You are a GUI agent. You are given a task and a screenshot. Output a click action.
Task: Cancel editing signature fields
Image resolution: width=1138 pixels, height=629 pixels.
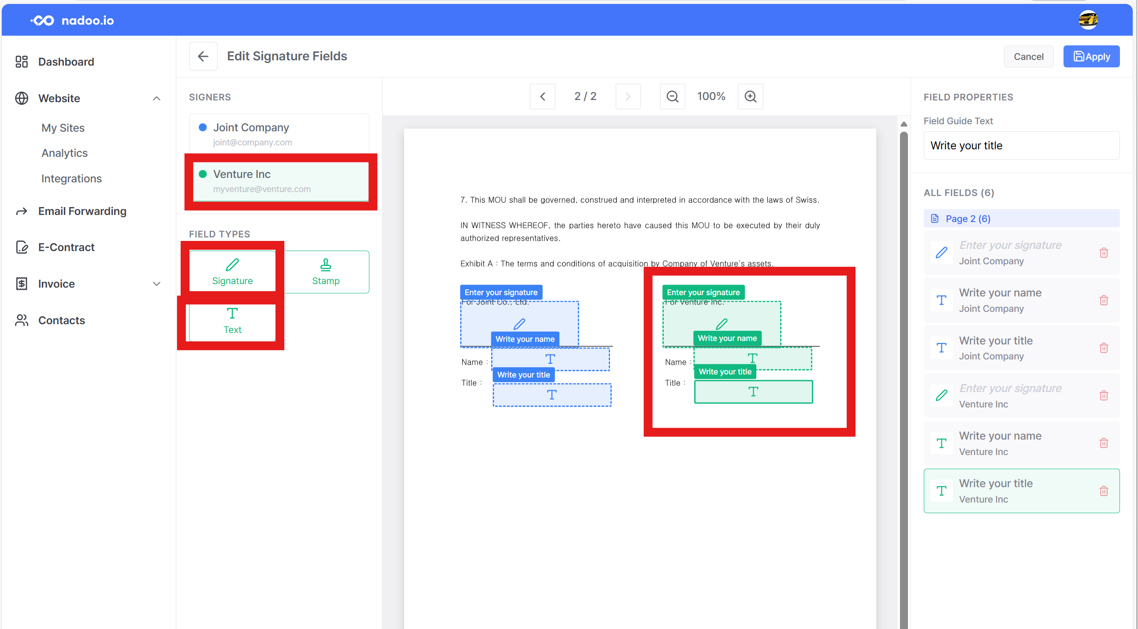coord(1028,56)
